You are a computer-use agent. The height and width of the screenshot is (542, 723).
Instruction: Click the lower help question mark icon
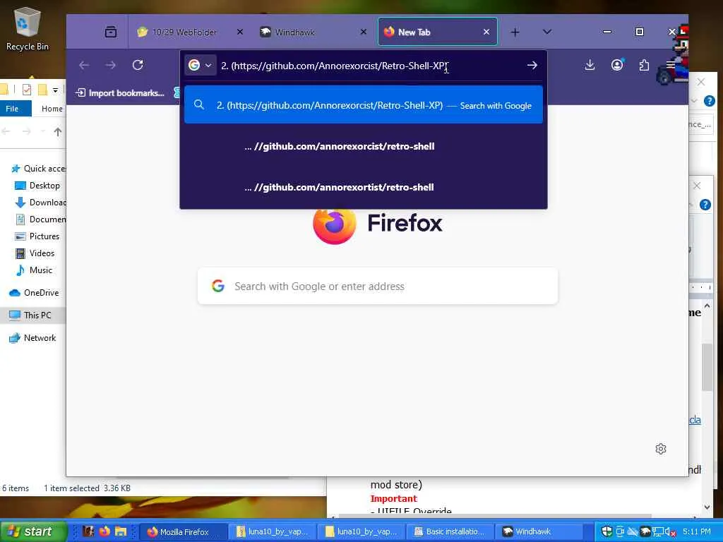705,205
